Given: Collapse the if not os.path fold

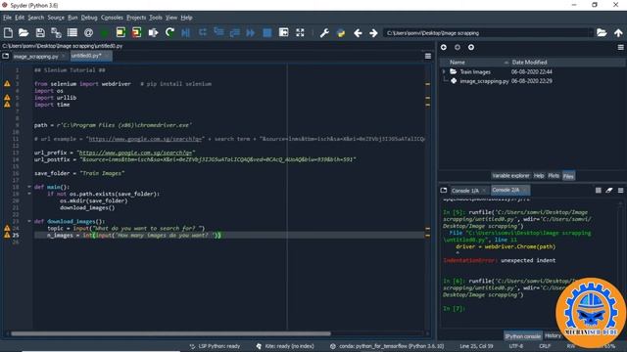Looking at the screenshot, I should tap(29, 194).
